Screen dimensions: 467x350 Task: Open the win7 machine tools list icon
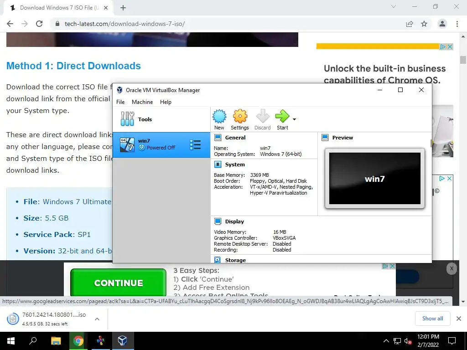coord(195,144)
